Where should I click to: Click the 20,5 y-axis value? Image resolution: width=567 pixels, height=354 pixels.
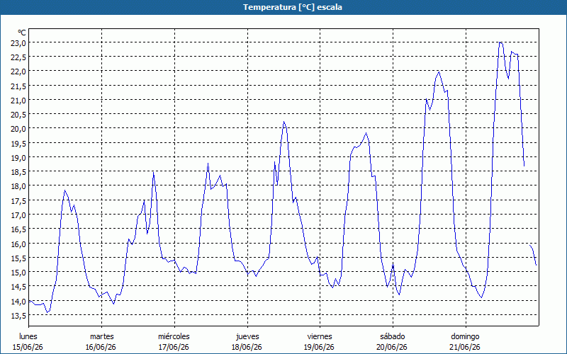18,115
